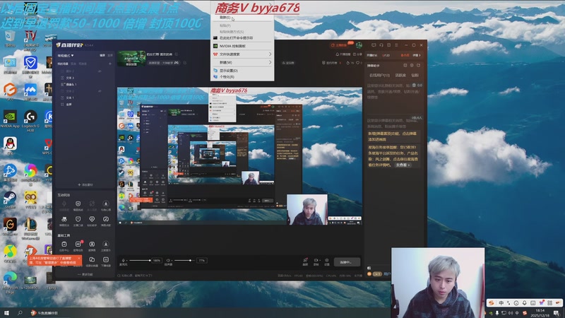Open the Steam desktop icon
Image resolution: width=565 pixels, height=318 pixels.
click(10, 200)
